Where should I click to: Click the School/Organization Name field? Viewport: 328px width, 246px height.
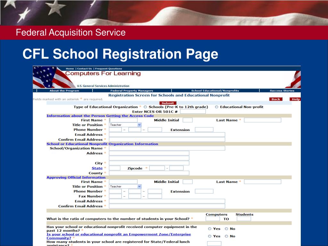point(167,148)
